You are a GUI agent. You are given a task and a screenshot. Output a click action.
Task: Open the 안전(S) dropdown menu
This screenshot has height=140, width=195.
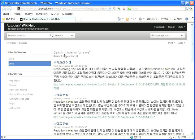(166, 19)
